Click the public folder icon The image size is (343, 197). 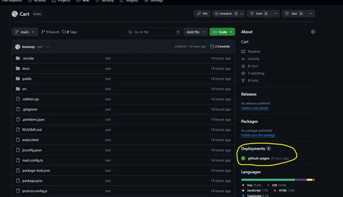(18, 78)
